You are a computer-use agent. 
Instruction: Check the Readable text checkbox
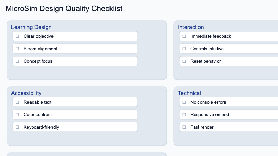[17, 102]
